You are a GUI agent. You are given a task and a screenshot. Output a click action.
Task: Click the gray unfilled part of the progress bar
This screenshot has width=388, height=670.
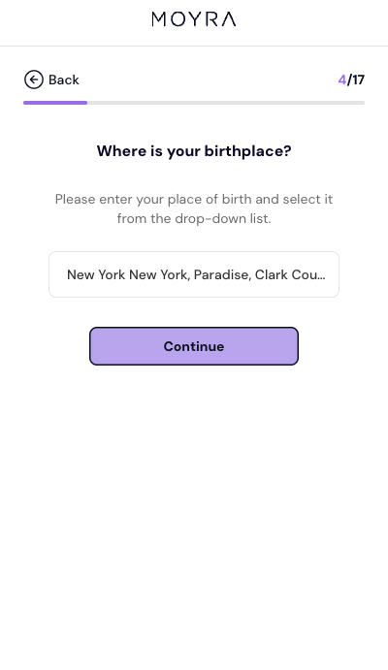pos(226,103)
